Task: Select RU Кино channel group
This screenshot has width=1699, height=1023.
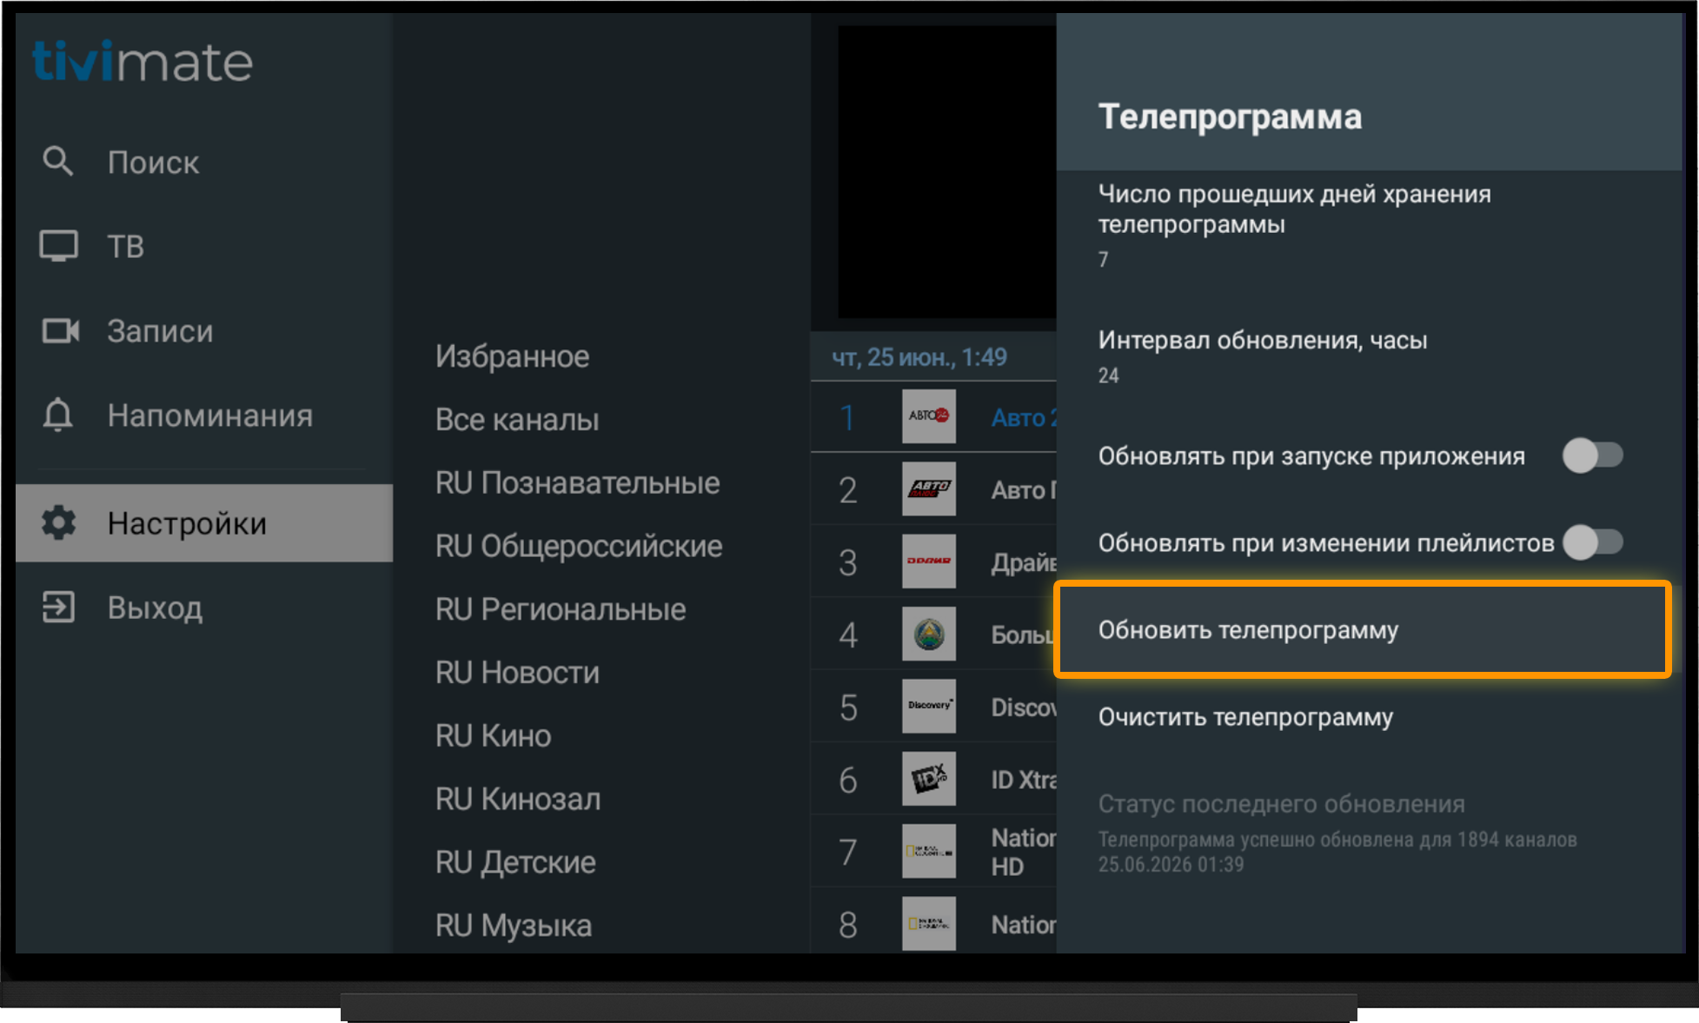Action: click(493, 735)
